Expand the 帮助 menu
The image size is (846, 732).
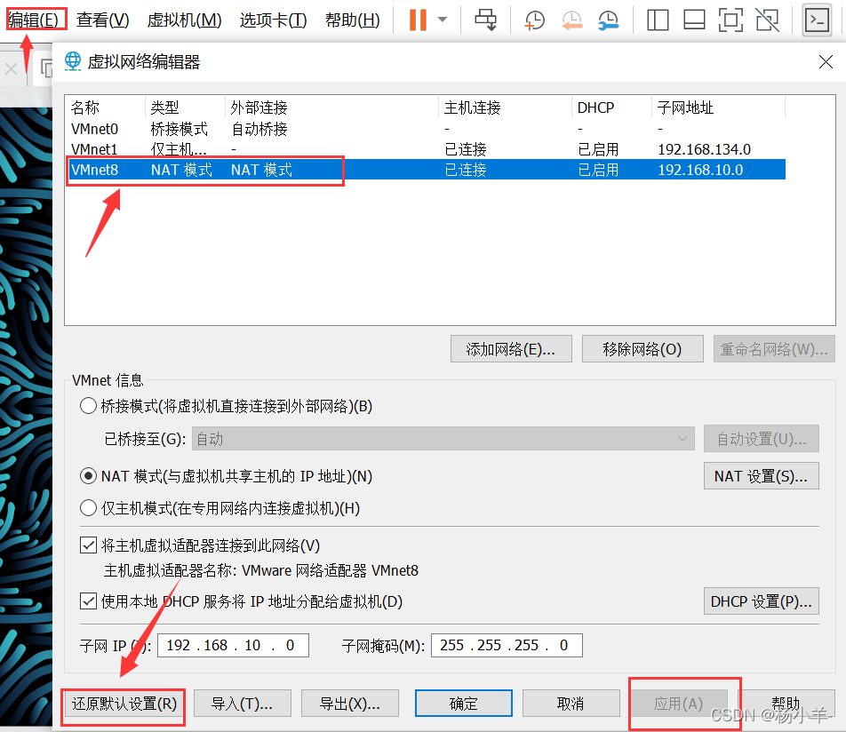[x=352, y=20]
